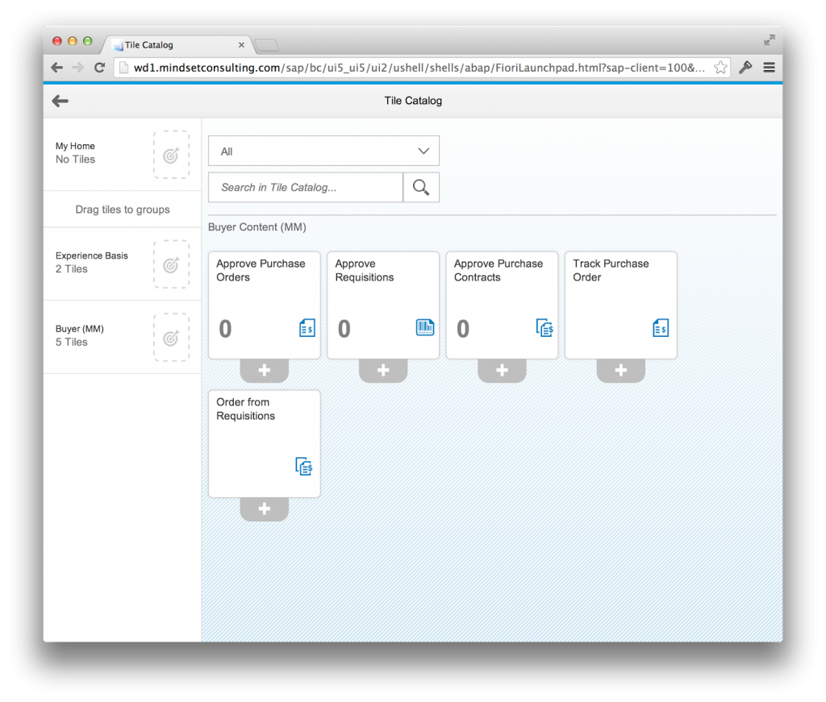This screenshot has width=826, height=702.
Task: Click the Tile Catalog page title
Action: [x=413, y=101]
